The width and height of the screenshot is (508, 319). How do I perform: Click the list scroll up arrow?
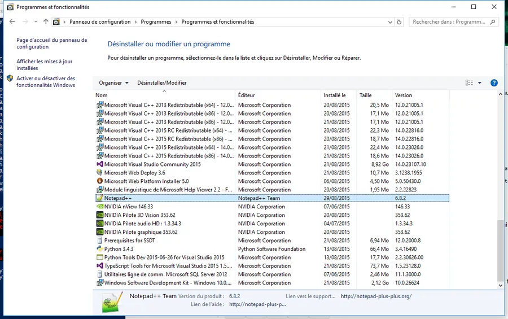pyautogui.click(x=501, y=94)
